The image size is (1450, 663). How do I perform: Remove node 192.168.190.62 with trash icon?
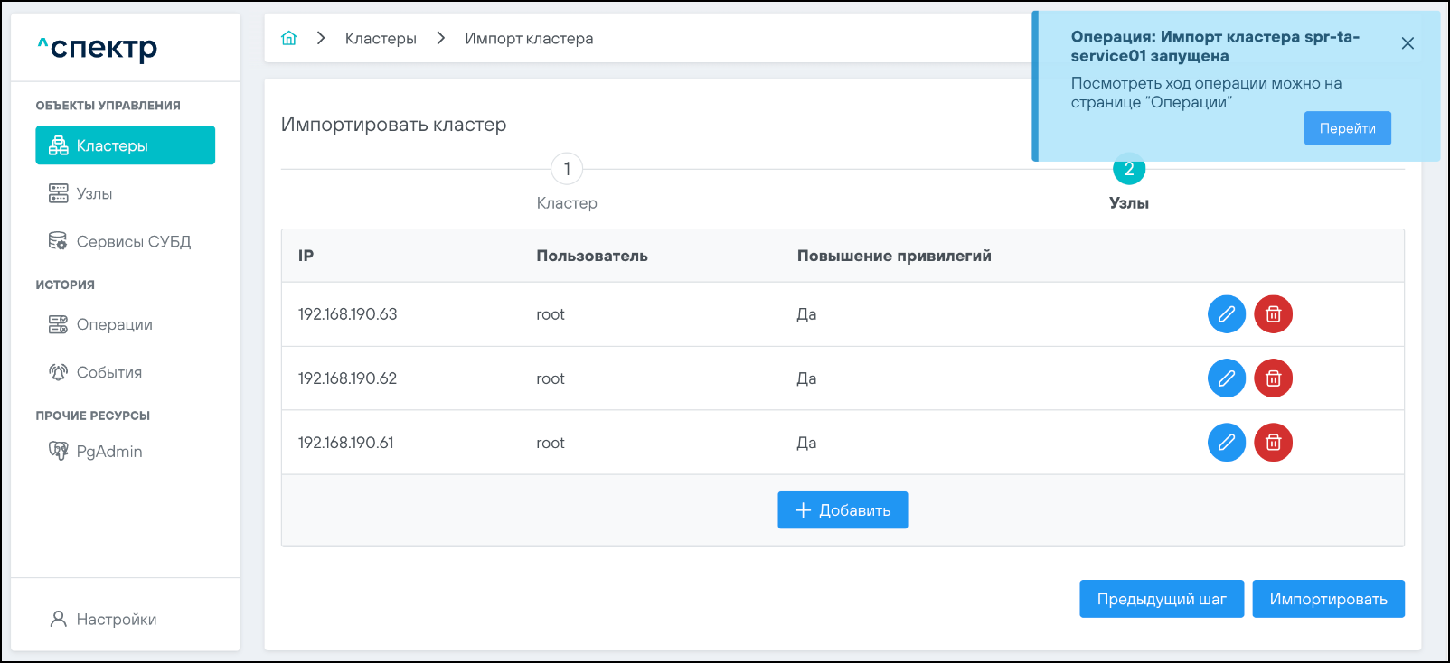pos(1273,378)
